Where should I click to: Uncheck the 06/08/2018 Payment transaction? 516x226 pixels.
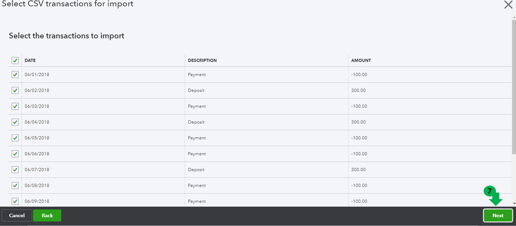click(x=15, y=185)
